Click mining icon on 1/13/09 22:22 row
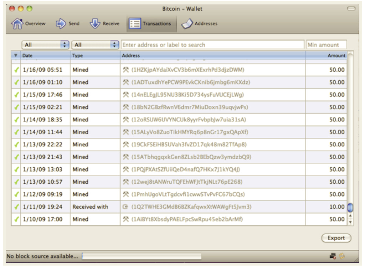This screenshot has height=267, width=365. (126, 145)
